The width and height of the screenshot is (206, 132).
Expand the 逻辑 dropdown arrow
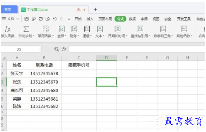click(x=91, y=36)
